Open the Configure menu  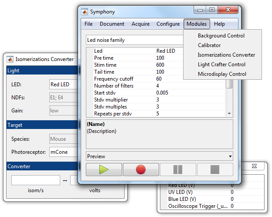pyautogui.click(x=168, y=24)
